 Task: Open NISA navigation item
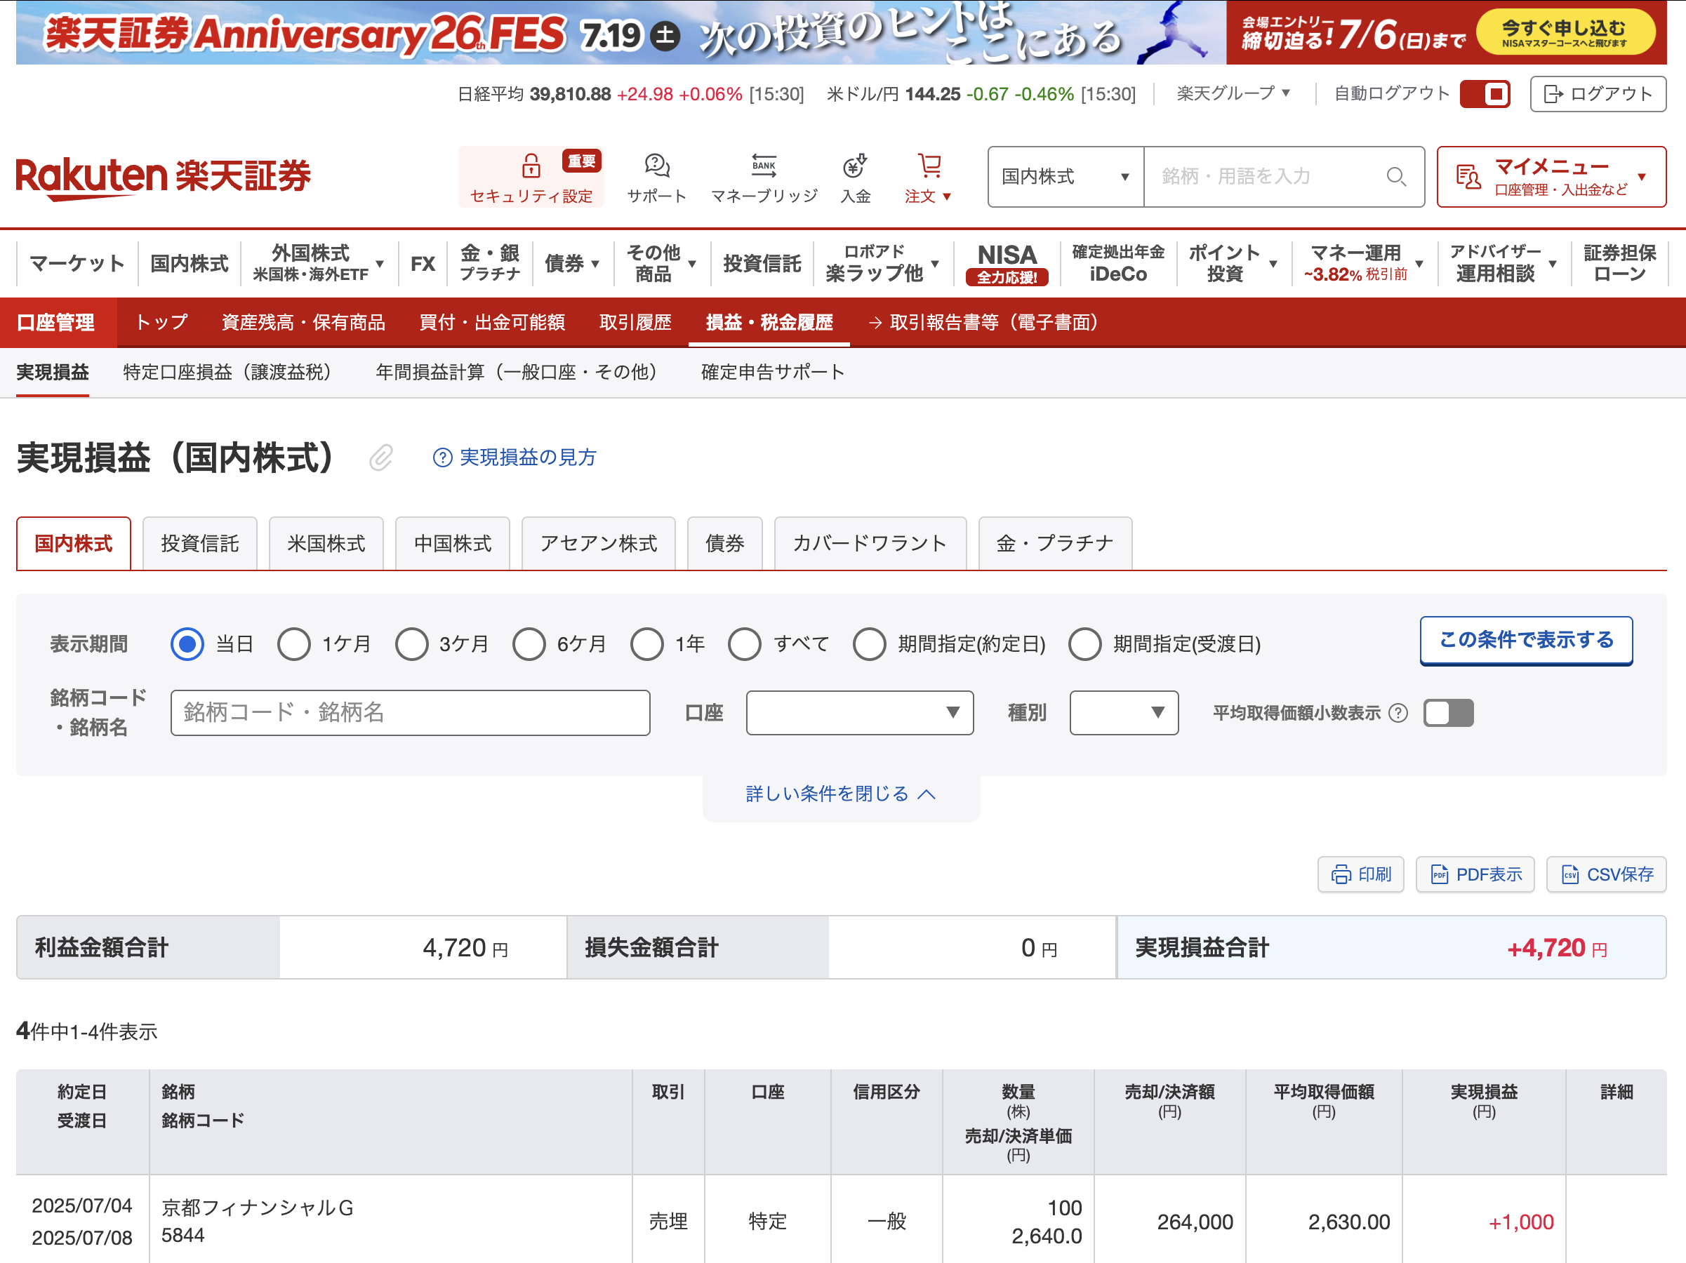1007,263
